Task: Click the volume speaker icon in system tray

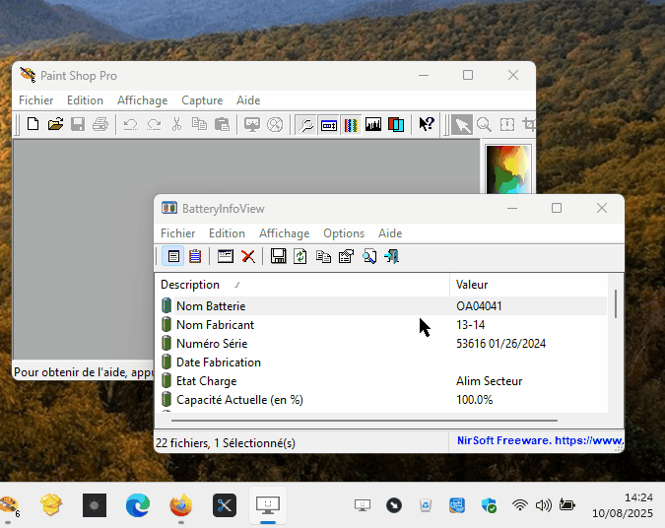Action: tap(543, 505)
